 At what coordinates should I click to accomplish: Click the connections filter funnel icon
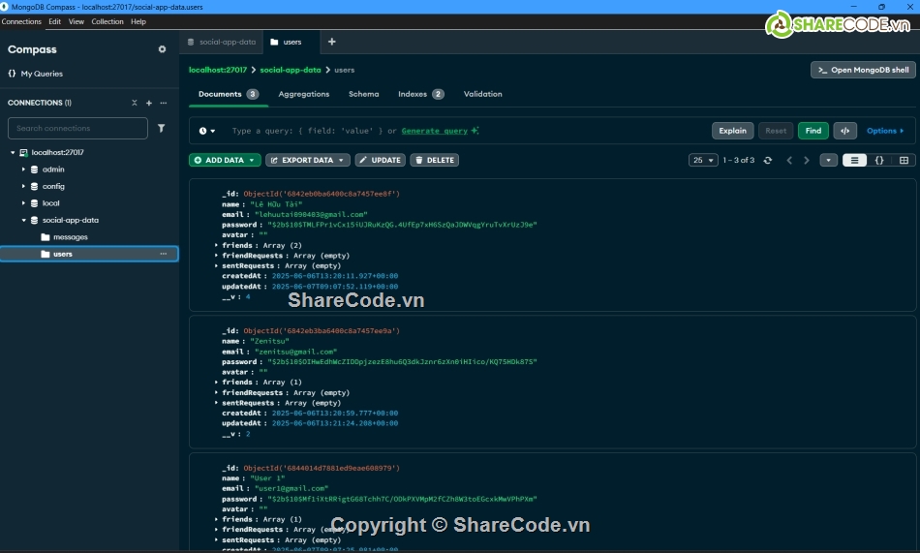point(162,128)
